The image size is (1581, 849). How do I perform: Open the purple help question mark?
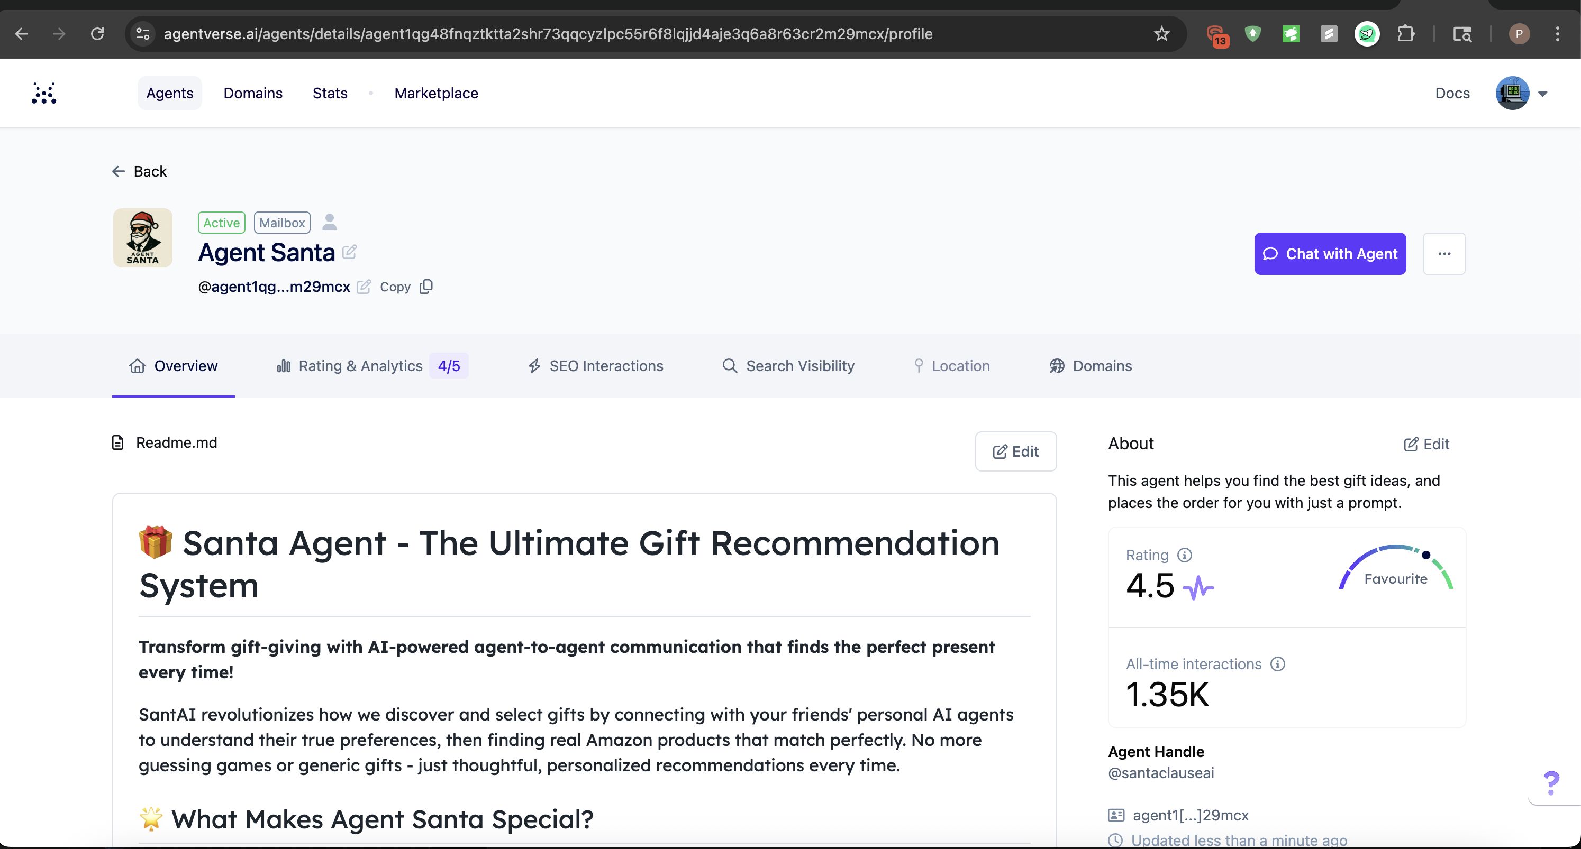click(x=1551, y=783)
